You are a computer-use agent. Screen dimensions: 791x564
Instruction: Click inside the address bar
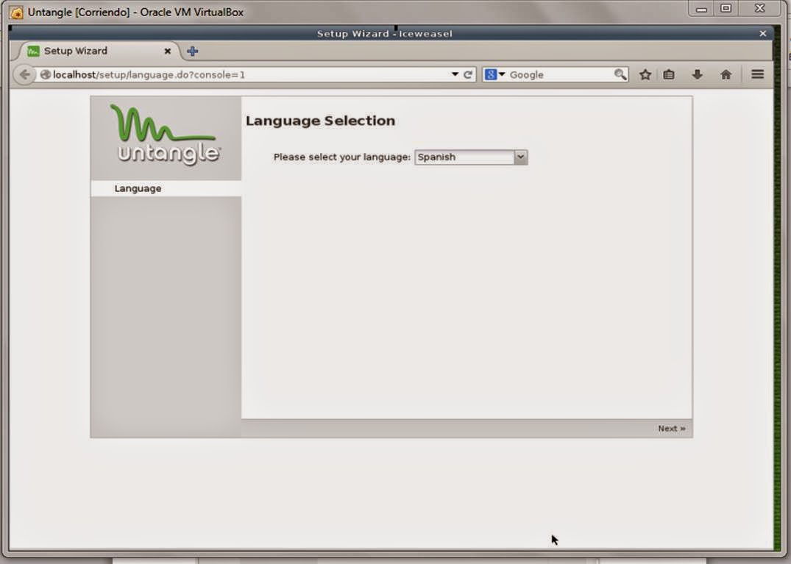(258, 74)
